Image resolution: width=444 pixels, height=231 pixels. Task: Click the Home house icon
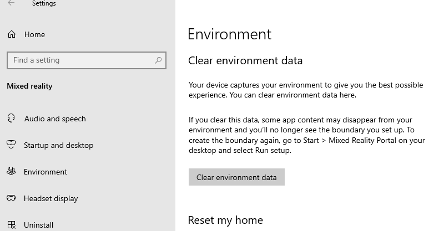pos(11,34)
